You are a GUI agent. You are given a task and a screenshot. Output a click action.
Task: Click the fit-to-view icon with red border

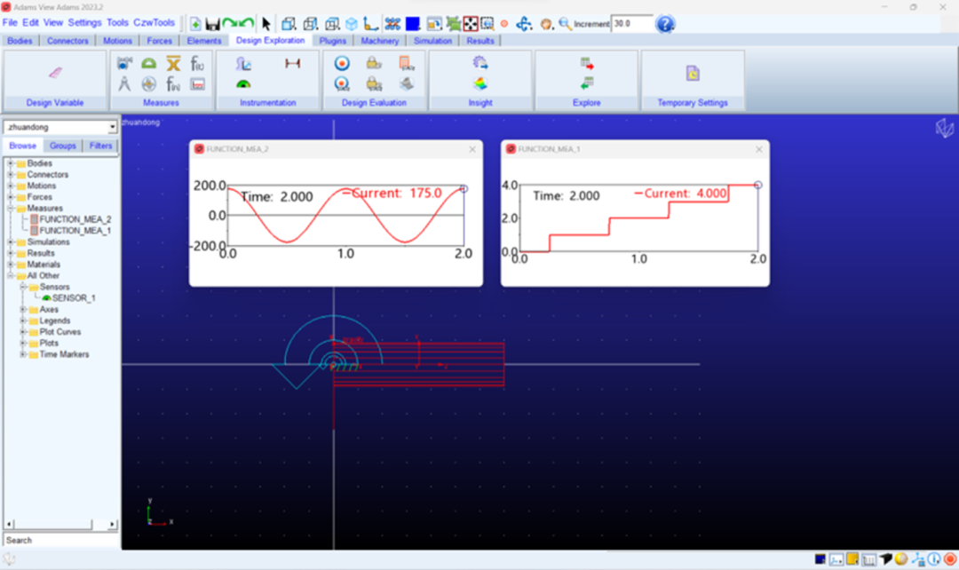pyautogui.click(x=471, y=24)
